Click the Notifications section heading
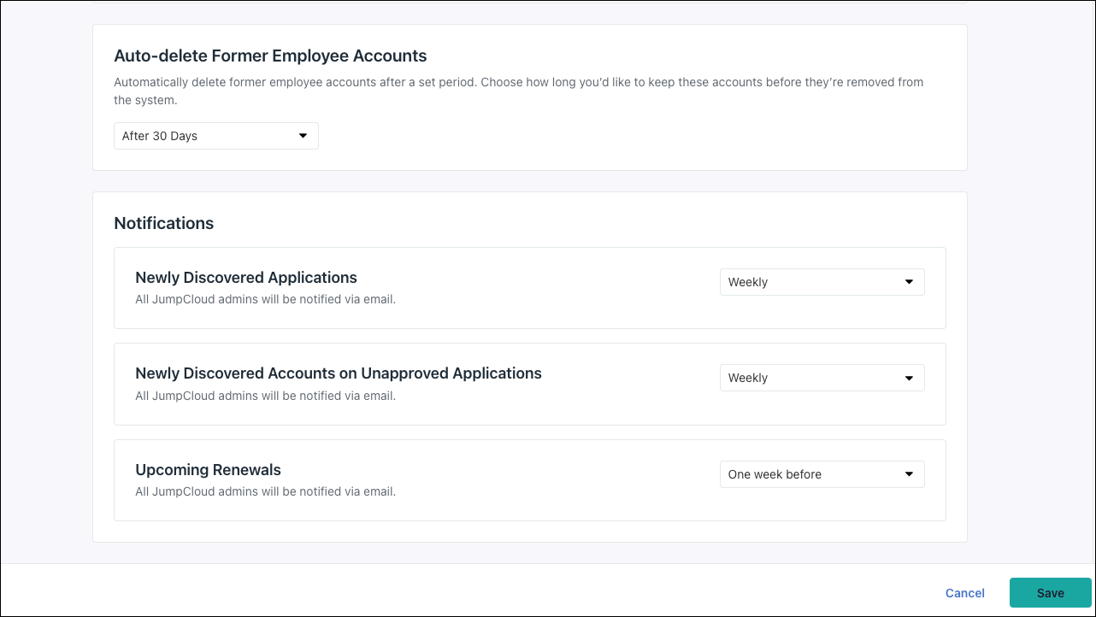This screenshot has height=617, width=1096. point(163,223)
